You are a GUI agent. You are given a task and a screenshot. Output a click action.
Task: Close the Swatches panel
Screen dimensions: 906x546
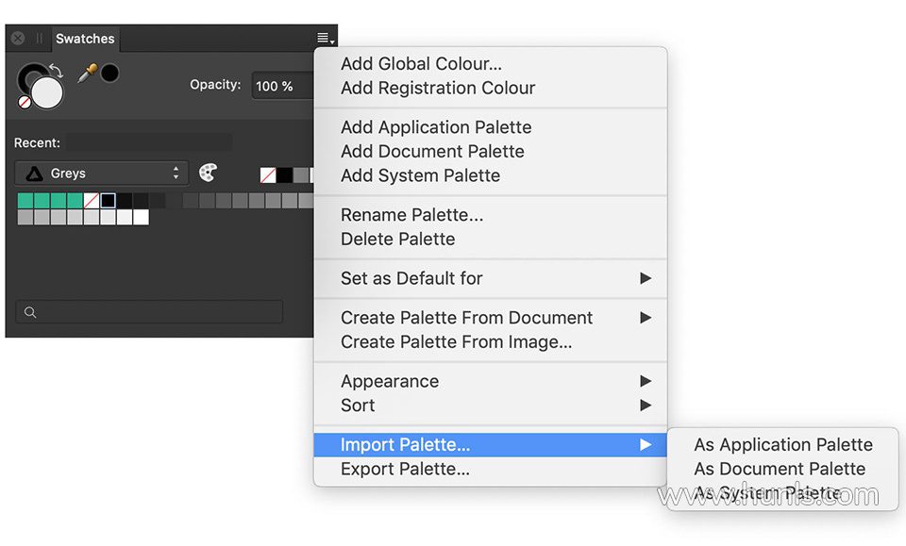click(17, 39)
